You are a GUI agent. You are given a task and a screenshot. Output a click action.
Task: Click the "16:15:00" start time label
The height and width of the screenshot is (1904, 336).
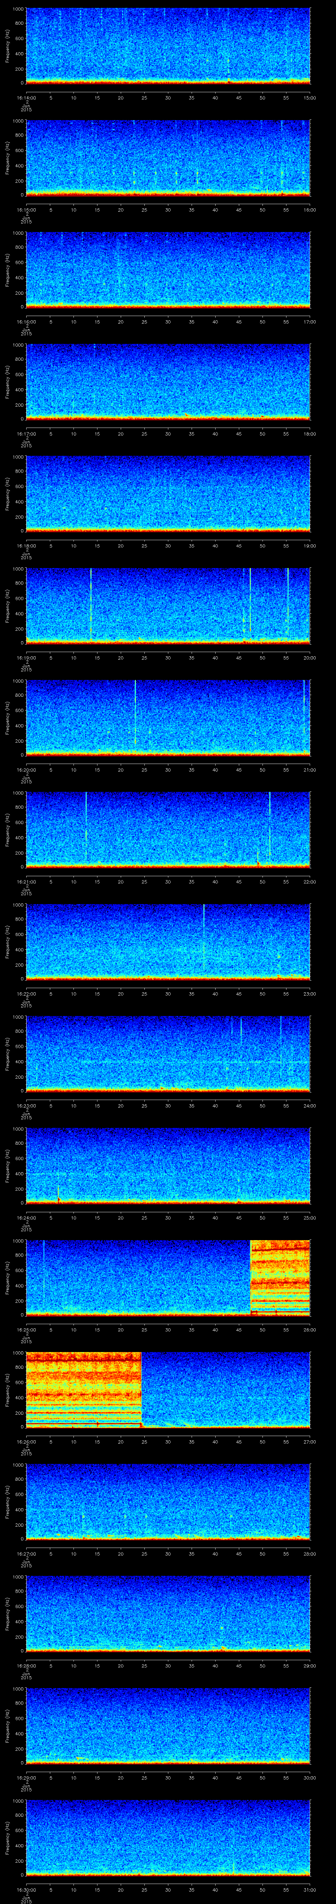click(x=26, y=210)
